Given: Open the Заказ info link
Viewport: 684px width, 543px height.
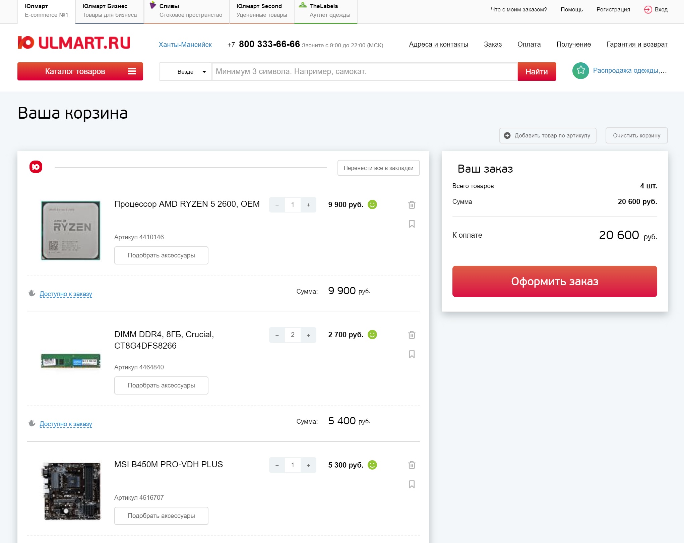Looking at the screenshot, I should tap(493, 44).
